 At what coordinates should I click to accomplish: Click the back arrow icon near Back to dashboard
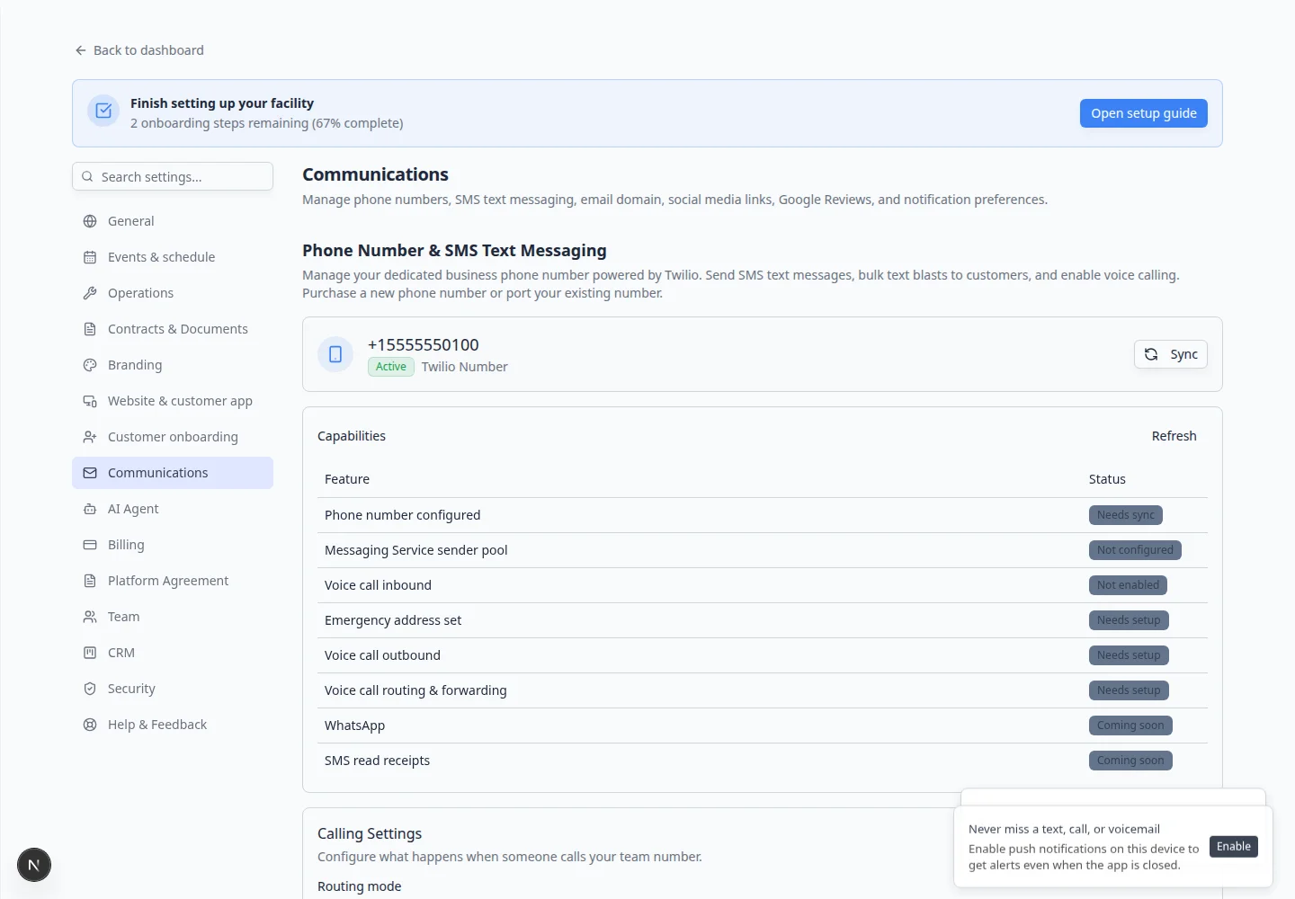pos(81,50)
